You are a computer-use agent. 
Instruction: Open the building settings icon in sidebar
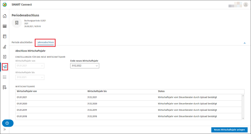(x=5, y=87)
